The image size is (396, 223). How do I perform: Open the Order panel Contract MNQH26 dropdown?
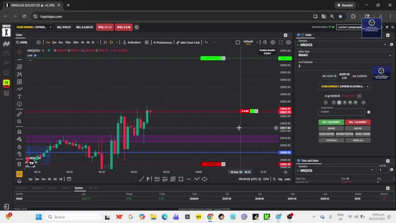coord(342,45)
